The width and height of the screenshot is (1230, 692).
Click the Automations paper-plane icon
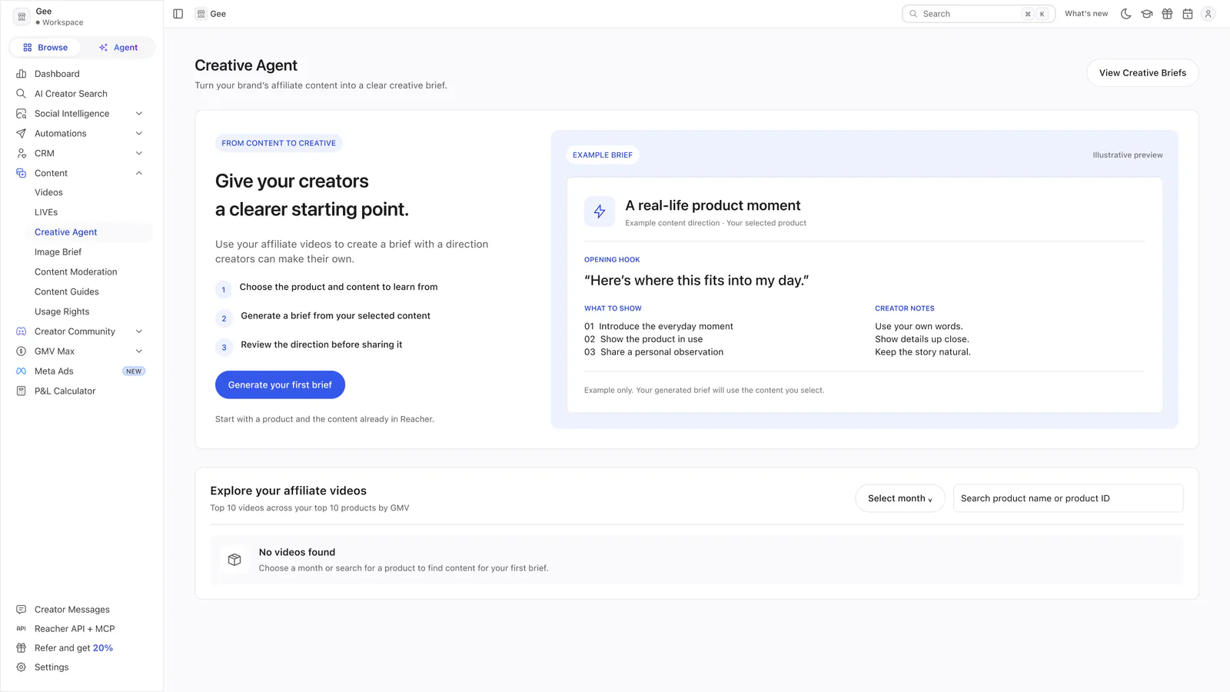coord(22,134)
